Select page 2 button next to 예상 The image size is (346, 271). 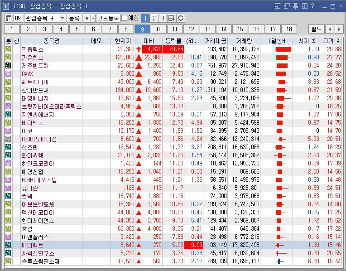click(x=154, y=18)
